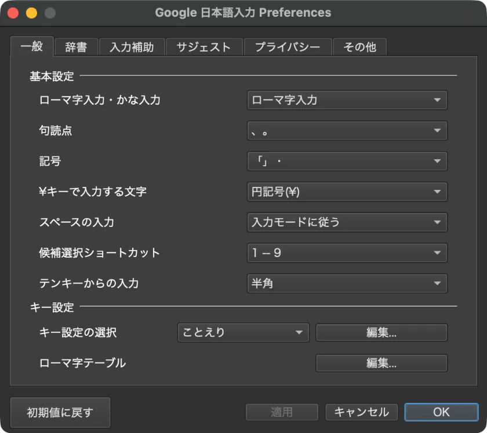
Task: Click the スペースの入力 label
Action: tap(77, 222)
